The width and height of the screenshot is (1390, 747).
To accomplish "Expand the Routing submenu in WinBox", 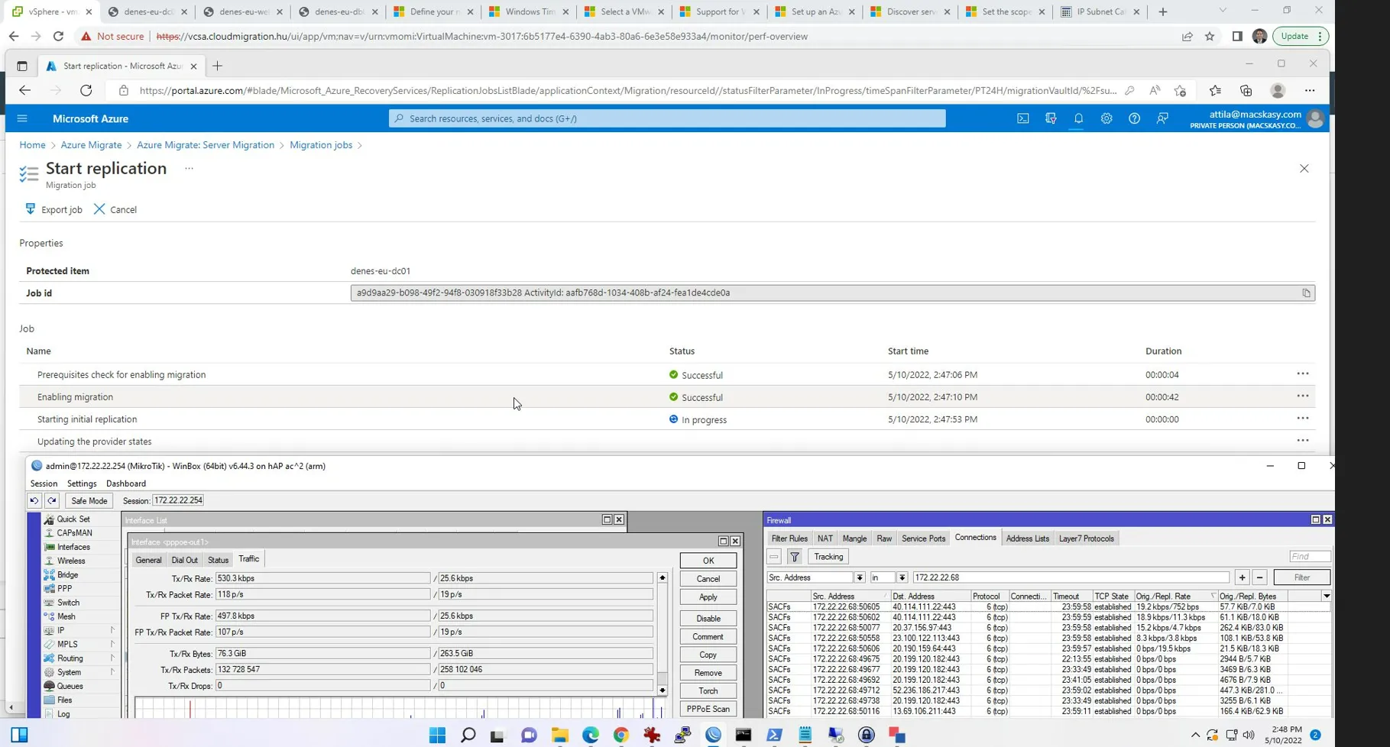I will coord(112,658).
